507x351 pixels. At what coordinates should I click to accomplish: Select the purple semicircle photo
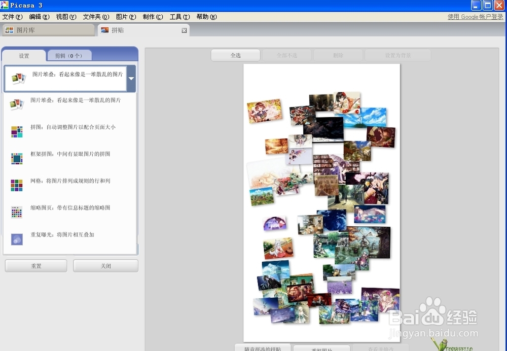coord(275,223)
